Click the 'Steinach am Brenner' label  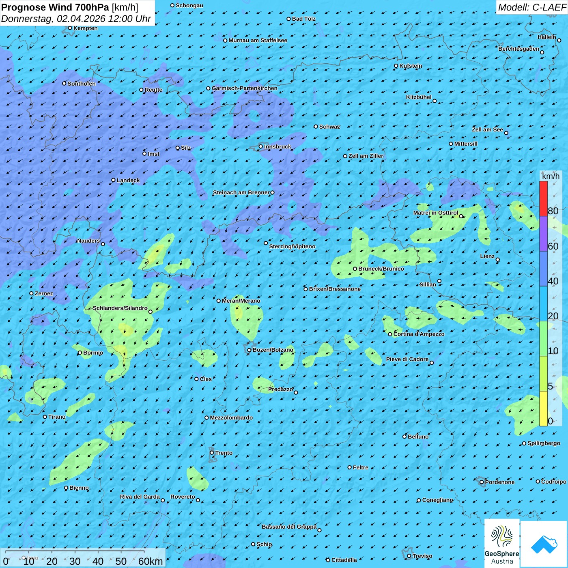(241, 192)
